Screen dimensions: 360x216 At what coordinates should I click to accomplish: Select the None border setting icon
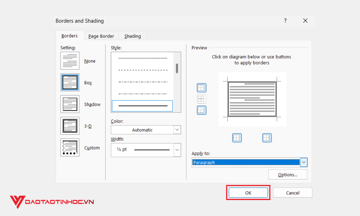tap(70, 61)
